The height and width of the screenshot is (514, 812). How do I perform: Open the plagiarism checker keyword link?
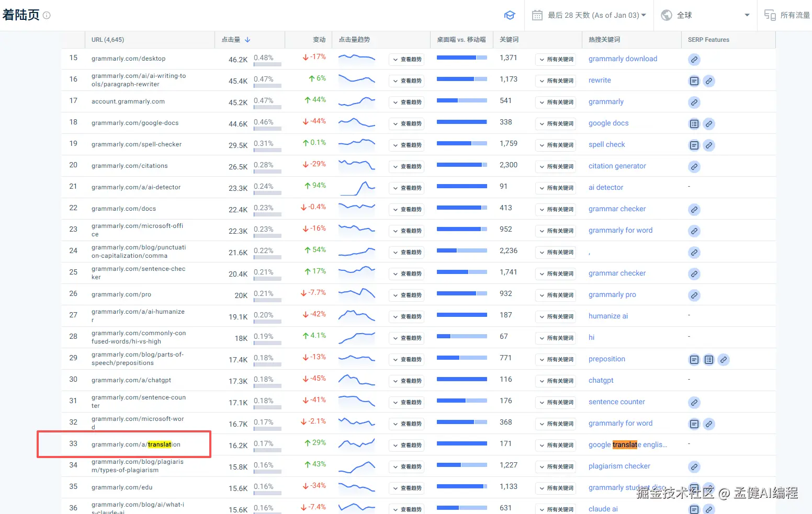(x=619, y=466)
